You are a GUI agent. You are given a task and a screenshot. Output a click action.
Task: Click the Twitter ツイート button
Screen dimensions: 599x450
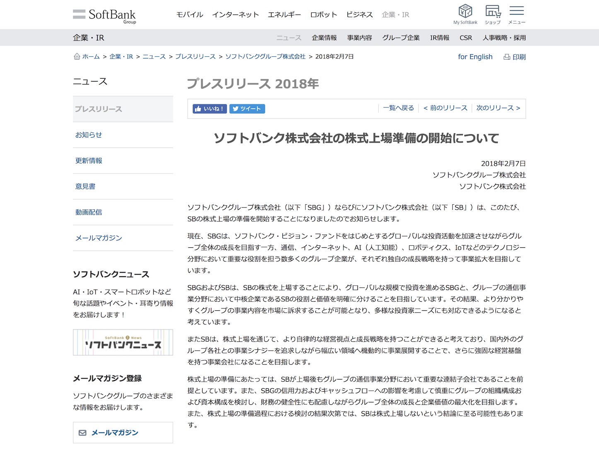(x=247, y=109)
